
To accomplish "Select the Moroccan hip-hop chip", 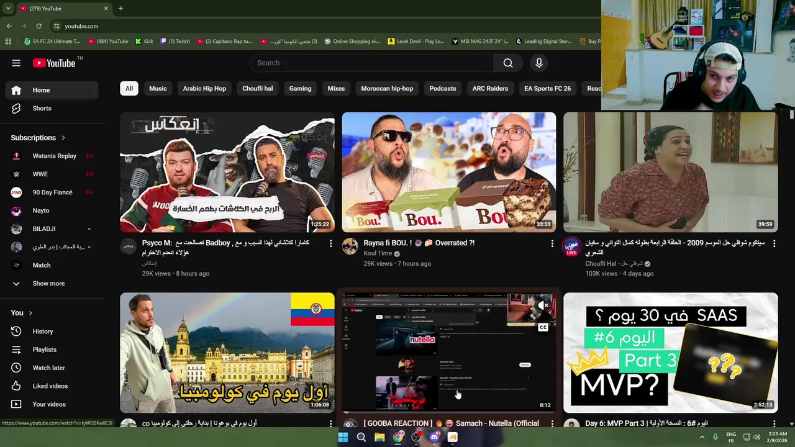I will pos(387,88).
